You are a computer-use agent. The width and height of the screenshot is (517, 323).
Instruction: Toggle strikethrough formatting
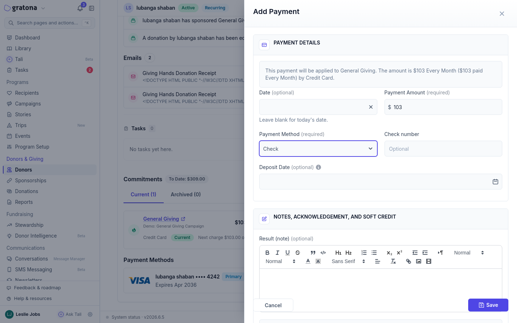click(x=297, y=253)
